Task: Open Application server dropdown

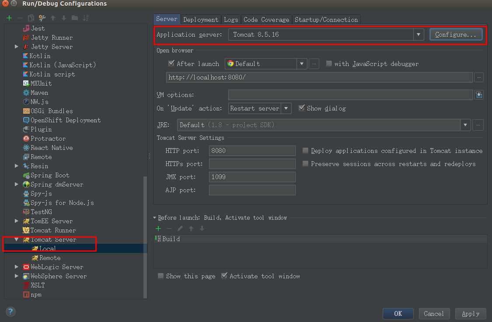Action: click(419, 35)
